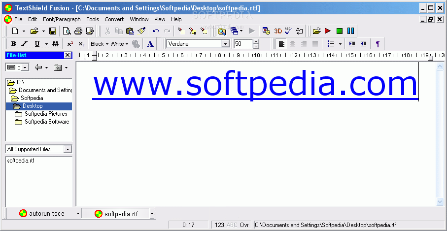Viewport: 447px width, 231px height.
Task: Open the drive selector dropdown showing c
Action: (x=25, y=67)
